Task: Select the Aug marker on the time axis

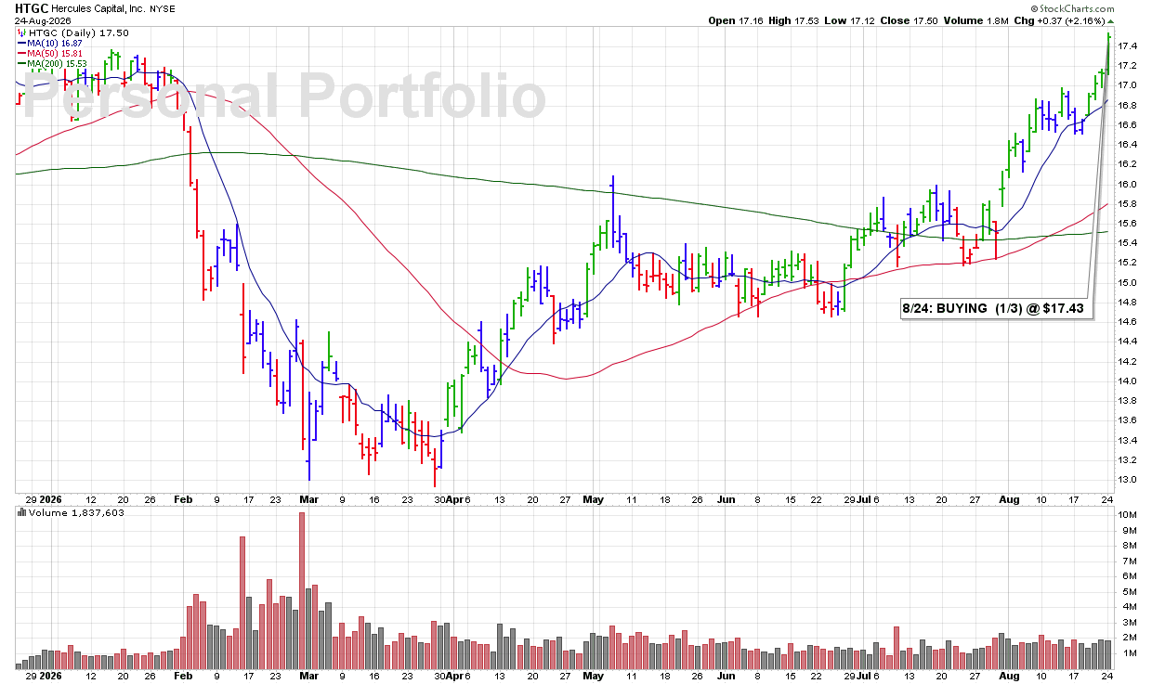Action: [x=1010, y=499]
